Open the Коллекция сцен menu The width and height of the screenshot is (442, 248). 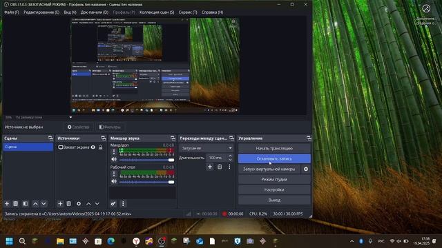coord(157,12)
